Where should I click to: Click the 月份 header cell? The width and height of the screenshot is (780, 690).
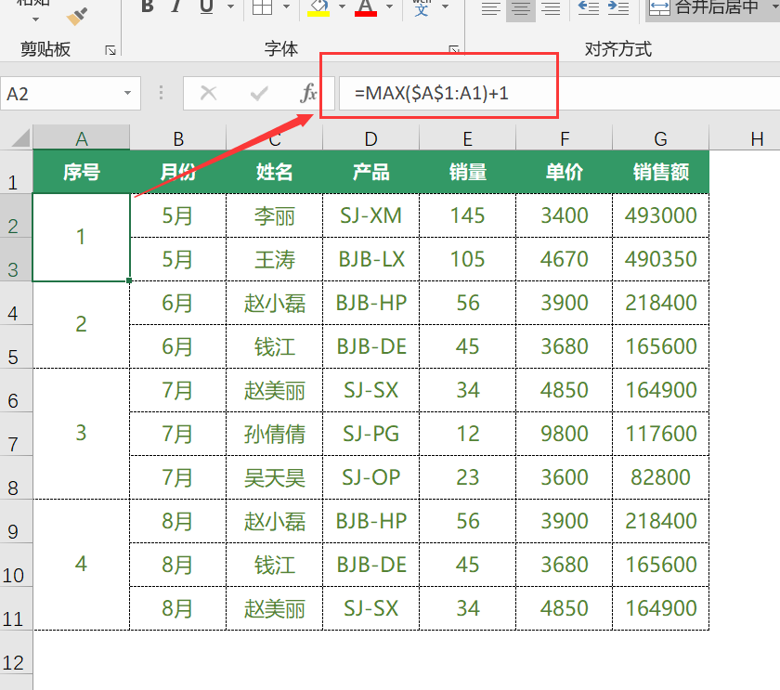(x=178, y=172)
